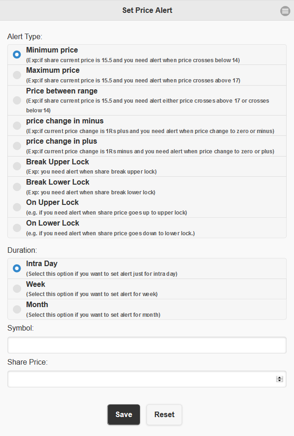Decrease Share Price with stepper down arrow
Viewport: 294px width, 436px height.
point(280,380)
